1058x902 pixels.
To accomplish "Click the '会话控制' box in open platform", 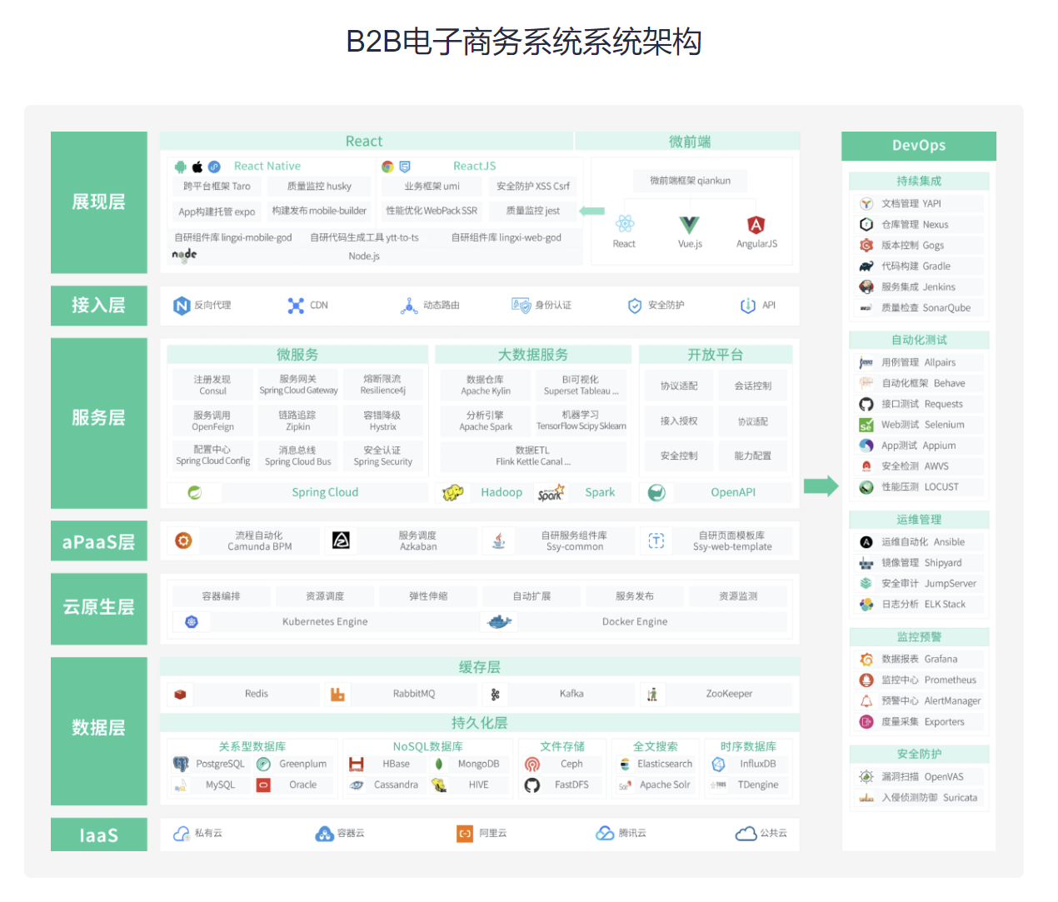I will point(753,386).
